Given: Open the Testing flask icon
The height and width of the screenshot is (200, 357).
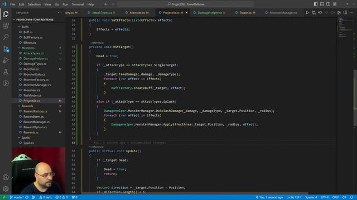Looking at the screenshot, I should [x=6, y=72].
